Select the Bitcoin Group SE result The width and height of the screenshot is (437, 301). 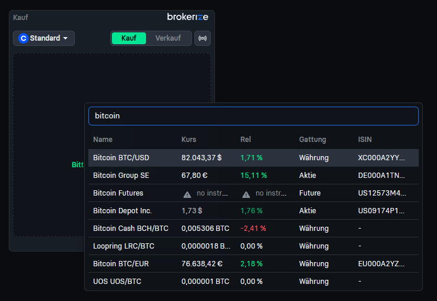(x=253, y=176)
